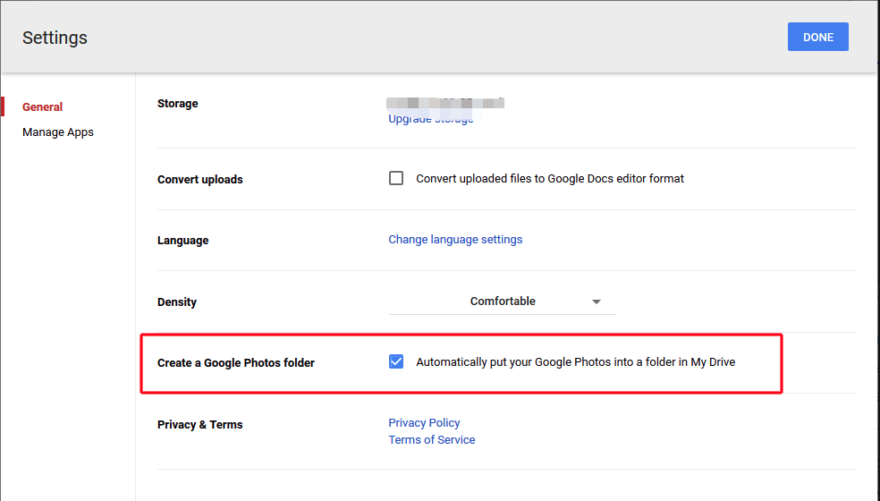Open the Upgrade storage link
Viewport: 880px width, 501px height.
(x=430, y=119)
